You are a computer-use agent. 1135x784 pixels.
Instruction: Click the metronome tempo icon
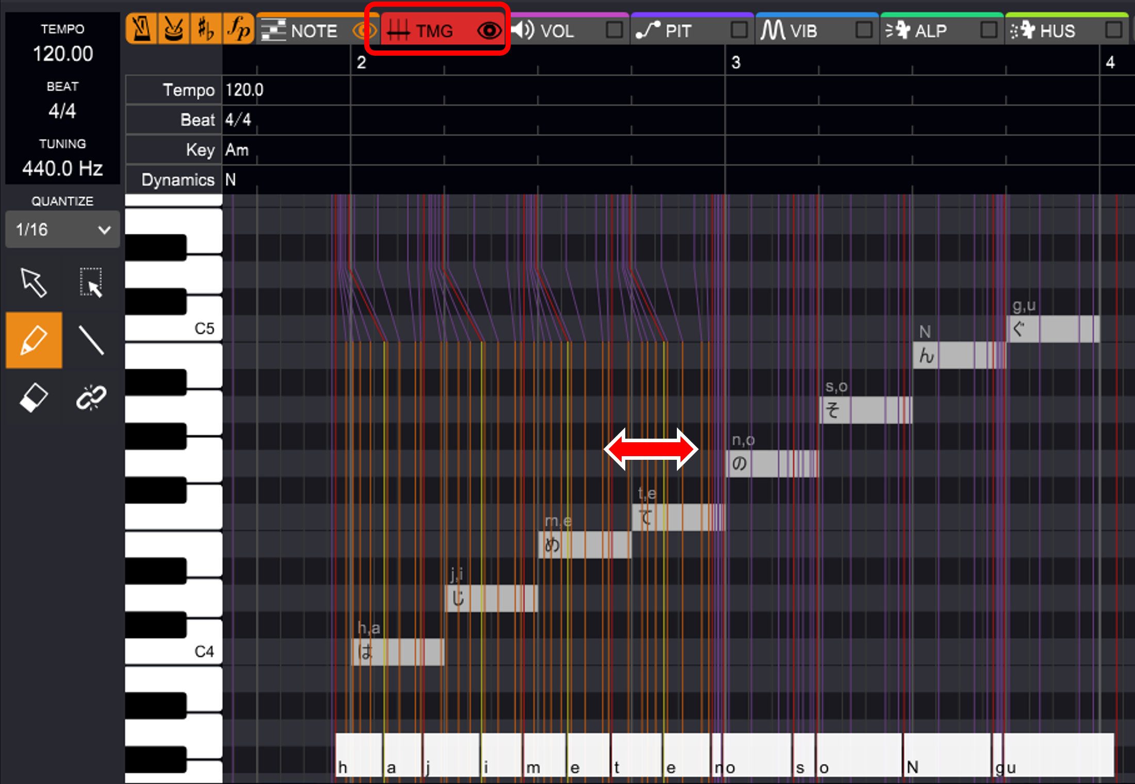pos(141,29)
